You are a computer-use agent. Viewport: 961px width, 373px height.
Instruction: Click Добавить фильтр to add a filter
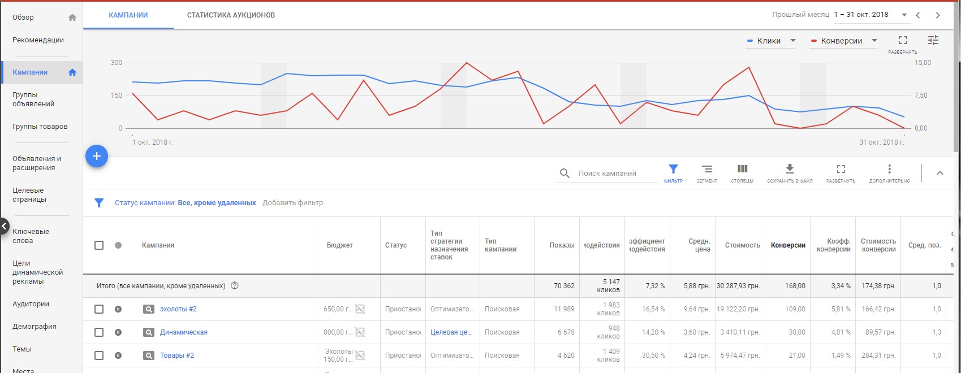293,203
